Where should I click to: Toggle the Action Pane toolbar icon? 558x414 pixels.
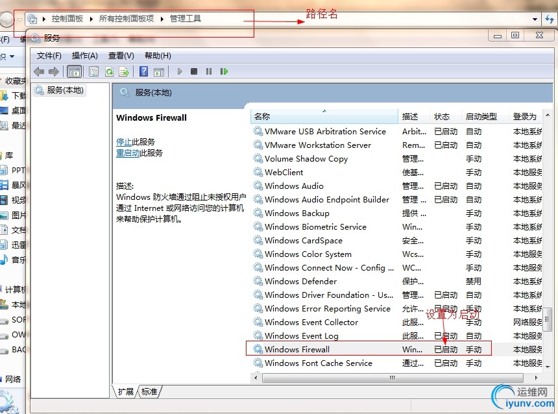click(x=159, y=71)
